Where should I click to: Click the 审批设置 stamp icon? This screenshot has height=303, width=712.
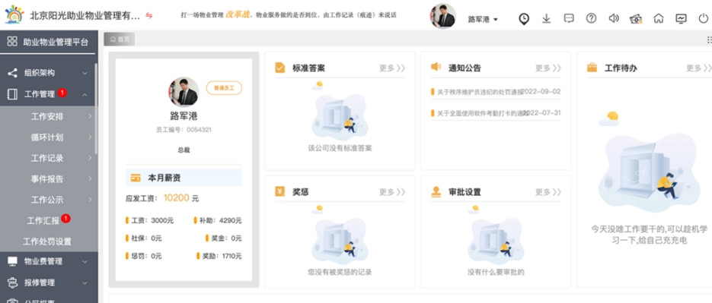[x=436, y=191]
